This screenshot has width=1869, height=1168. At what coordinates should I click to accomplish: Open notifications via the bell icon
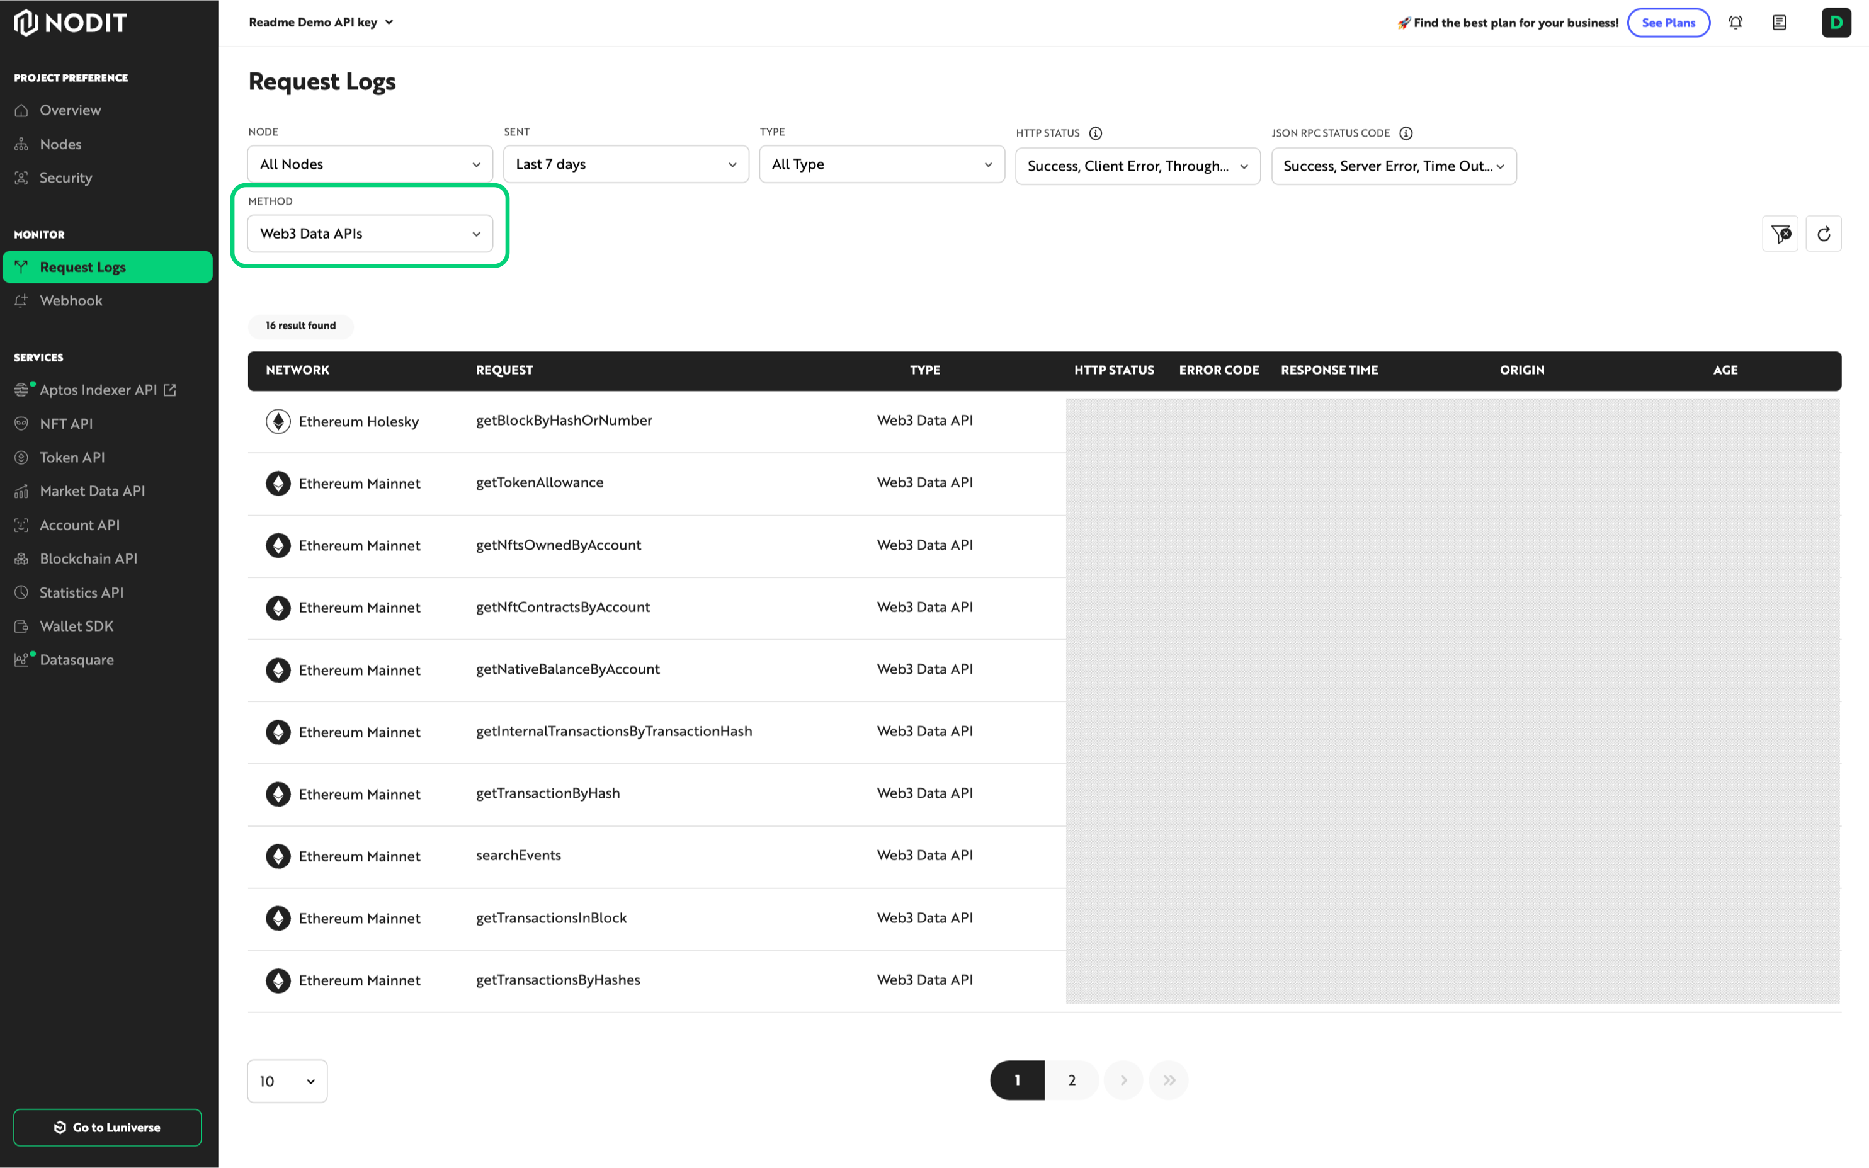(1736, 23)
